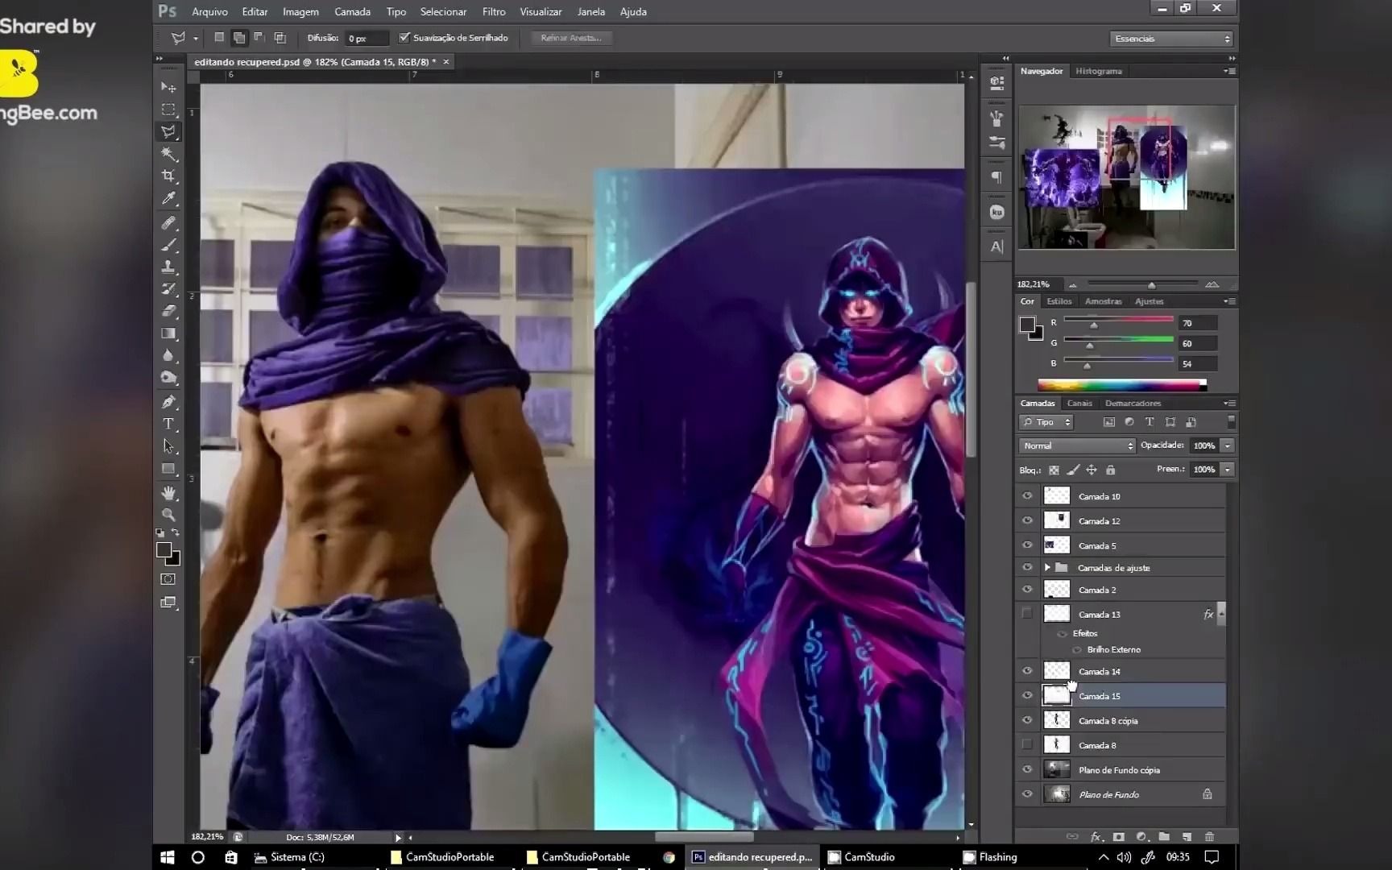Click the Difusão feather input field
The image size is (1392, 870).
(x=366, y=38)
